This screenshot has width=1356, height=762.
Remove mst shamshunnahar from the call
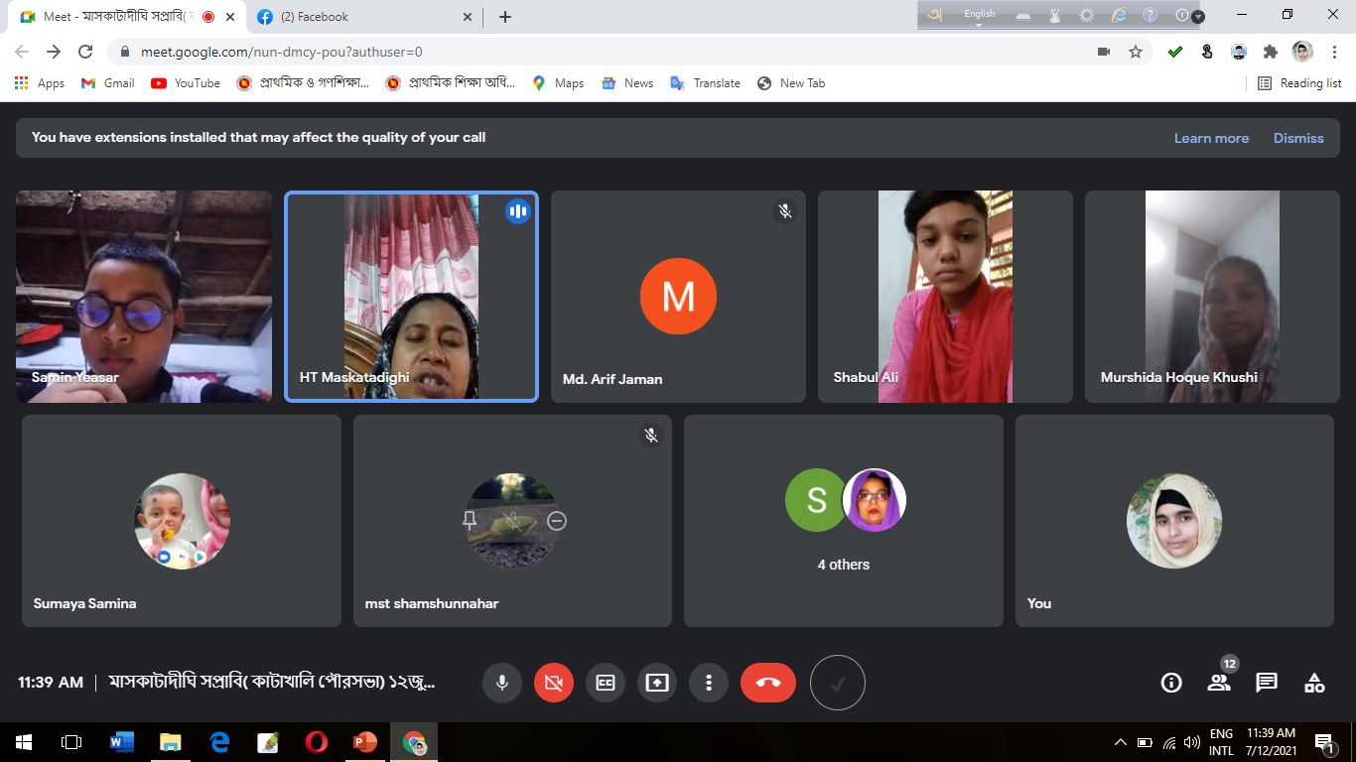pyautogui.click(x=557, y=520)
